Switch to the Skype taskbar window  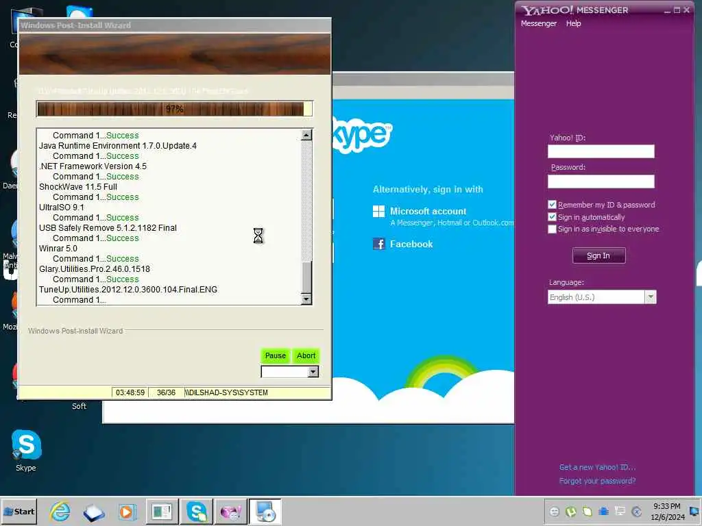click(x=197, y=511)
